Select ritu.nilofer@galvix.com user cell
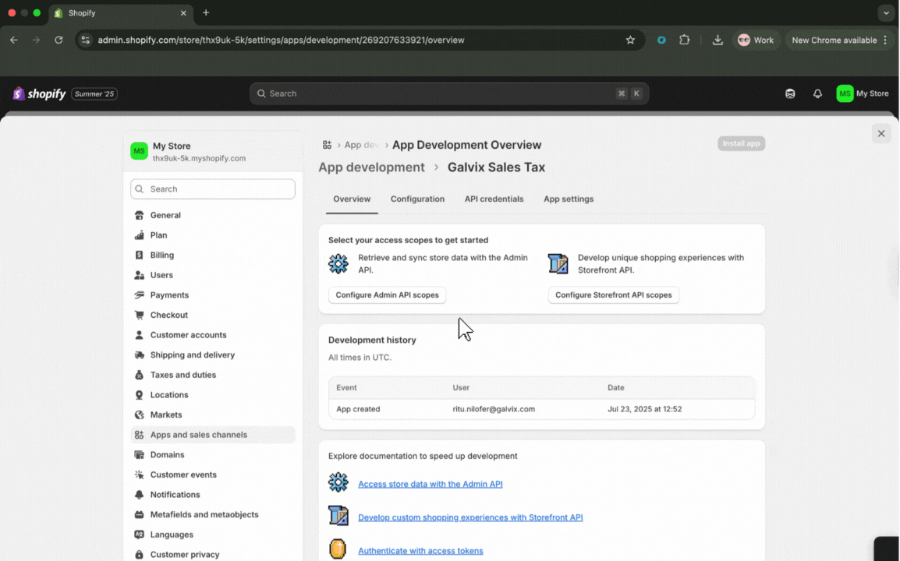This screenshot has height=561, width=900. click(494, 410)
